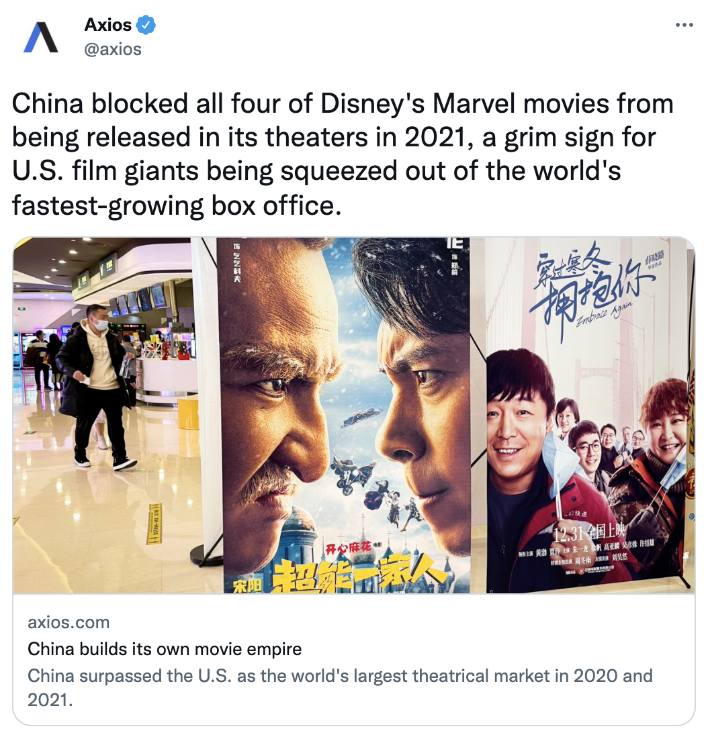
Task: Open the Axios display name profile link
Action: pyautogui.click(x=108, y=25)
